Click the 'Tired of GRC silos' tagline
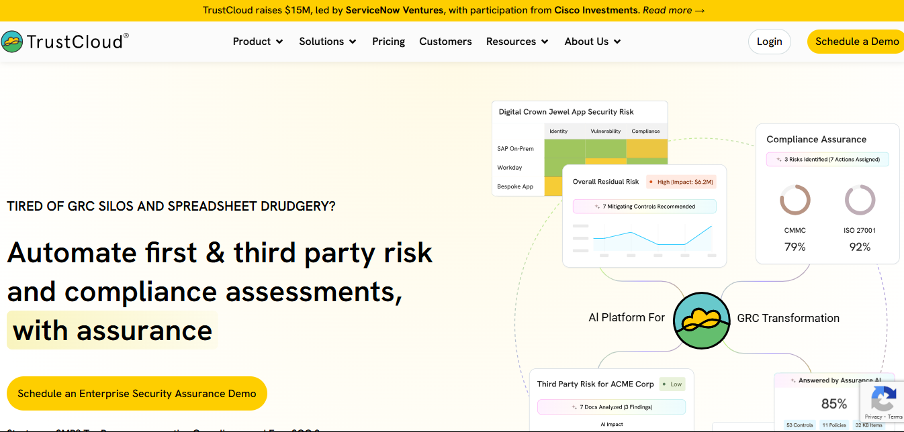This screenshot has height=432, width=904. pos(171,206)
